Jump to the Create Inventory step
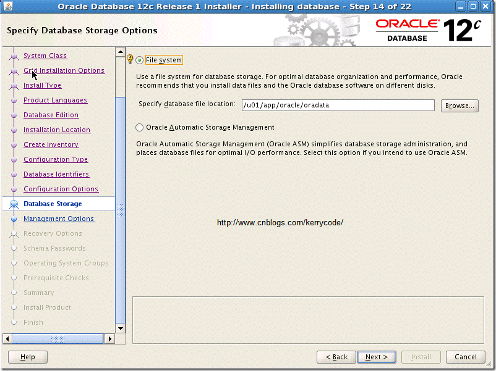This screenshot has width=496, height=371. 51,144
